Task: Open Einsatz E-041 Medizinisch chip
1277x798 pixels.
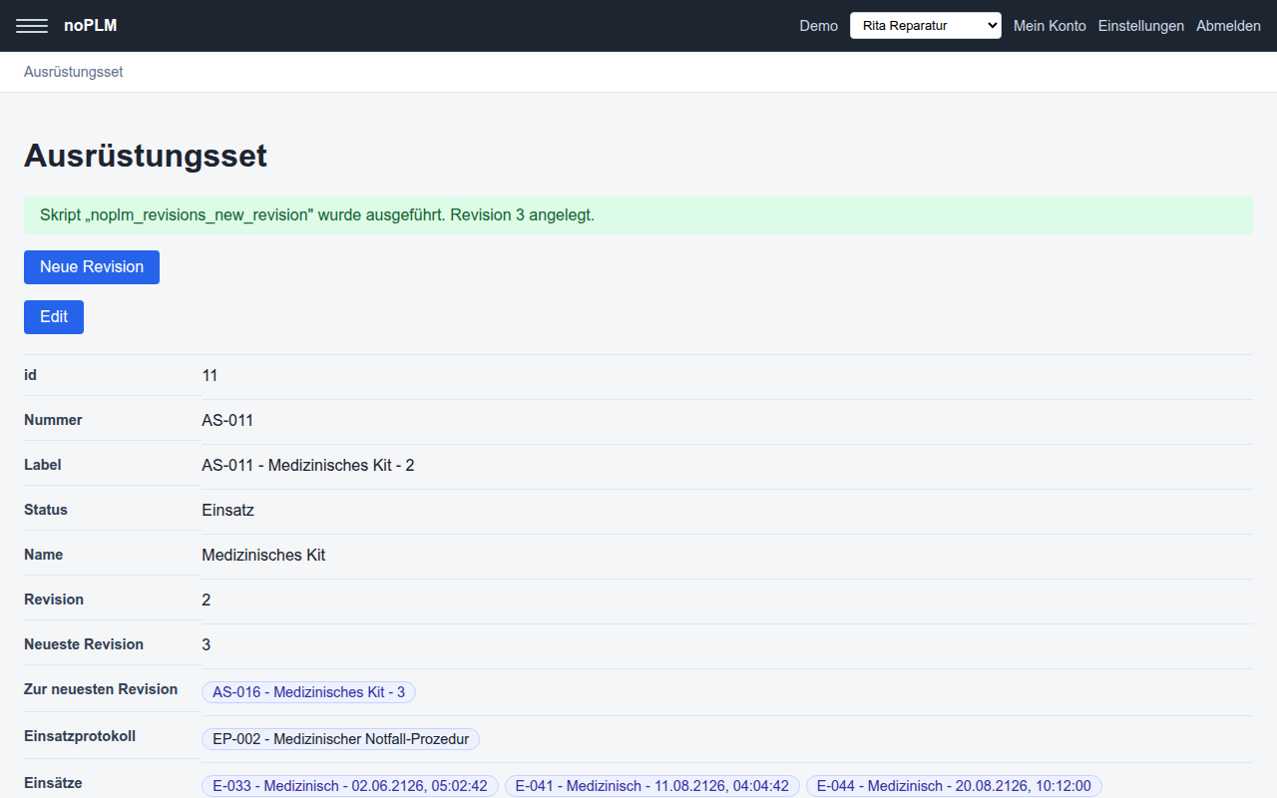Action: pos(652,786)
